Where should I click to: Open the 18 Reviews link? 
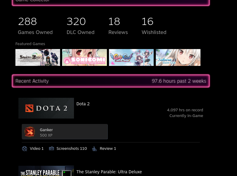pos(118,26)
